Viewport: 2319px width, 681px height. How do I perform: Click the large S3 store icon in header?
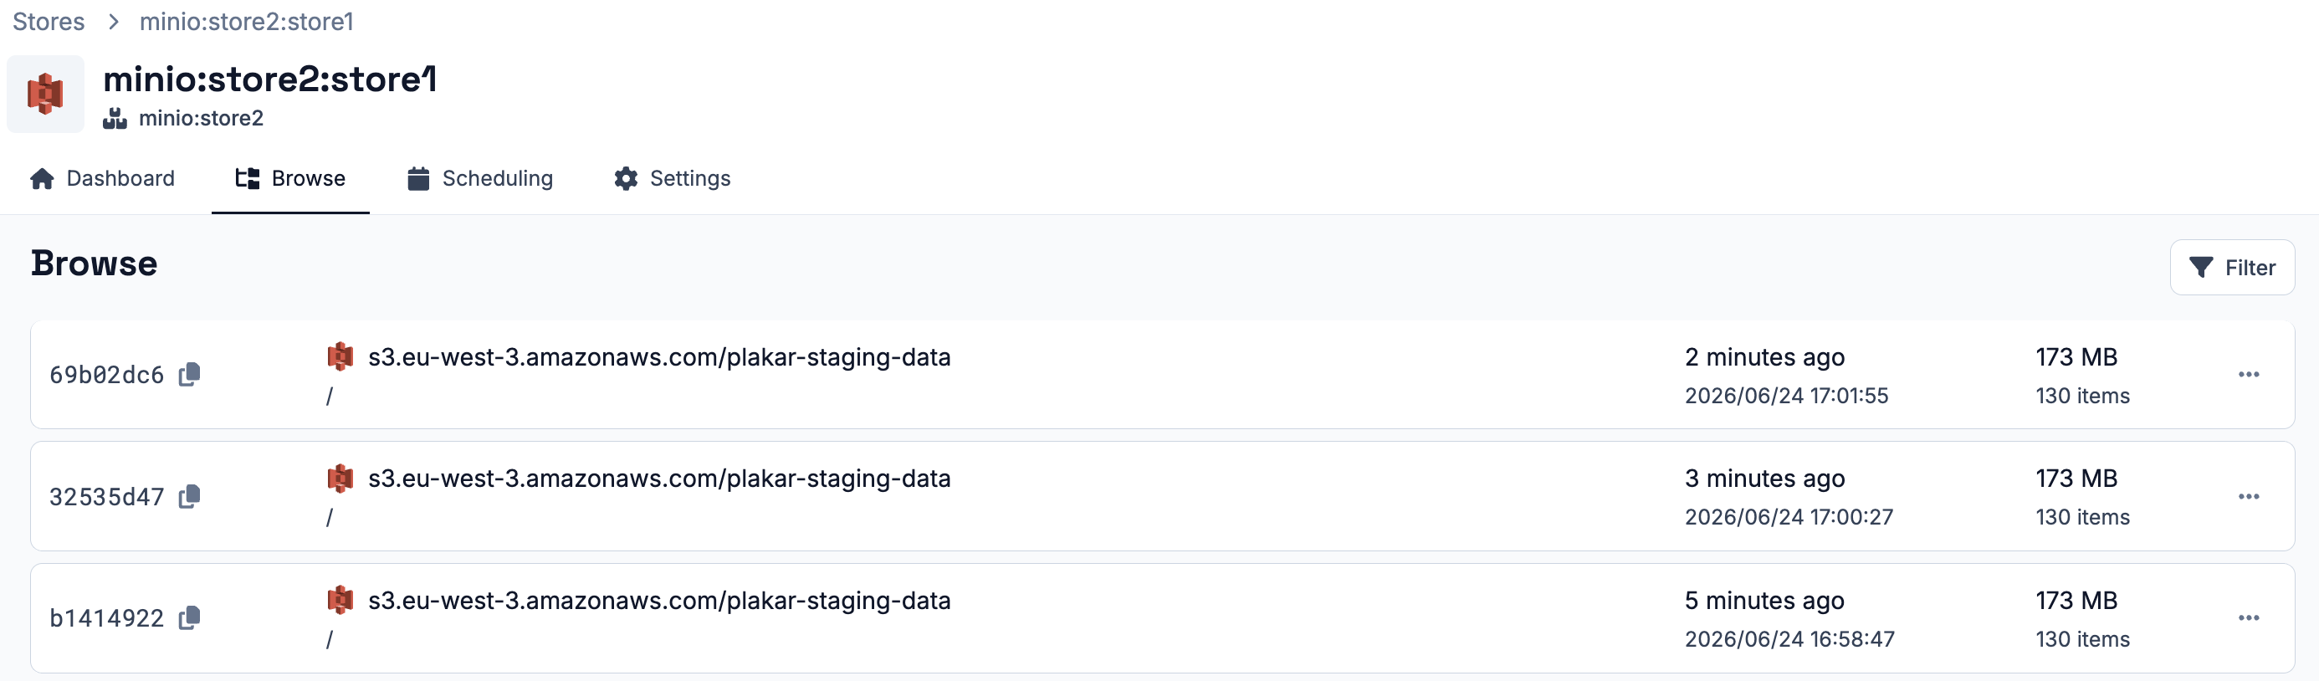click(x=45, y=95)
